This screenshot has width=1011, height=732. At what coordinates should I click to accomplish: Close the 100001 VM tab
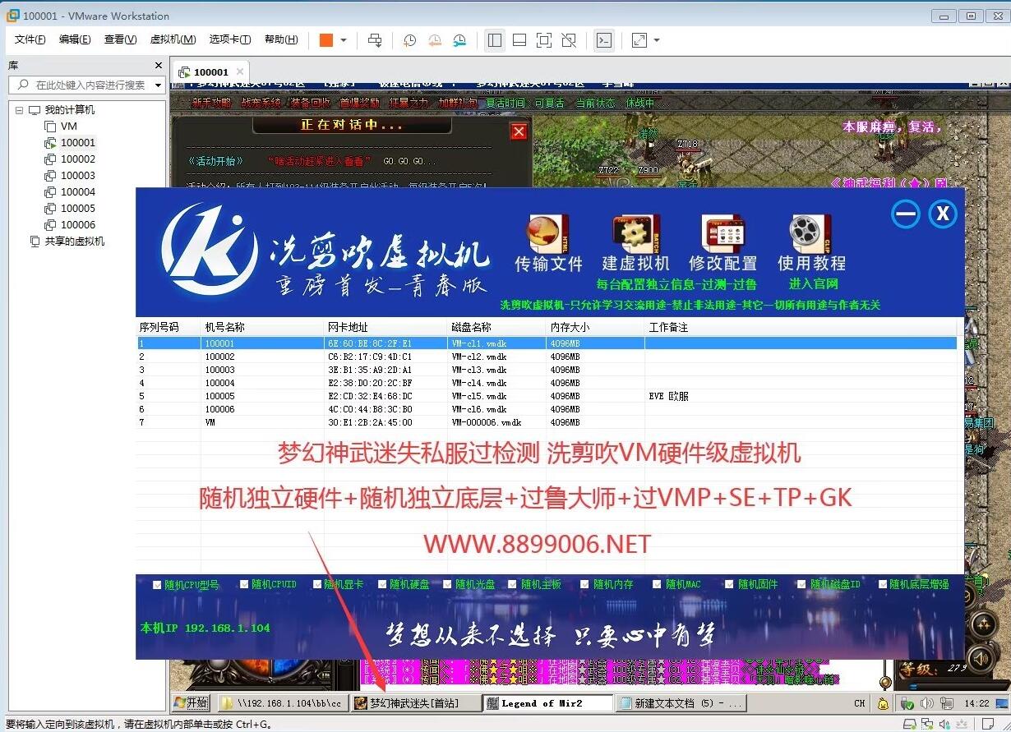(x=240, y=71)
